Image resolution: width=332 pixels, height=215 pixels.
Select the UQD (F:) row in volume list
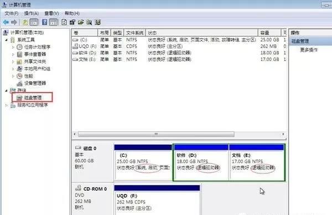pos(179,46)
